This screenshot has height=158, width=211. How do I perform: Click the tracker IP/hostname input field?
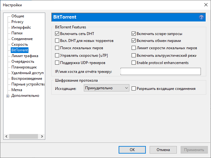pos(161,72)
